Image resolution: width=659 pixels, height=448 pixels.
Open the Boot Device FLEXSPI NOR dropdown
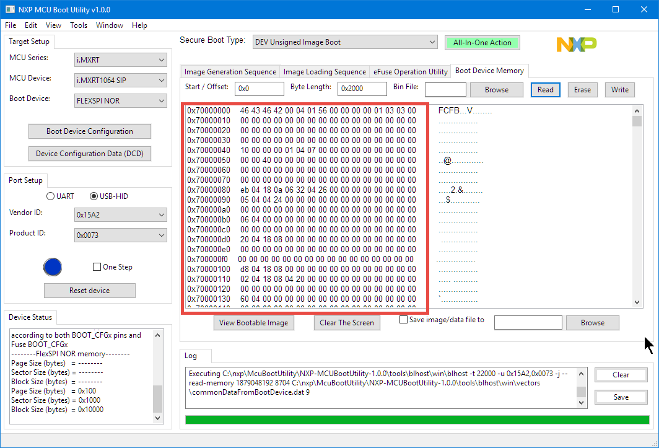click(121, 100)
